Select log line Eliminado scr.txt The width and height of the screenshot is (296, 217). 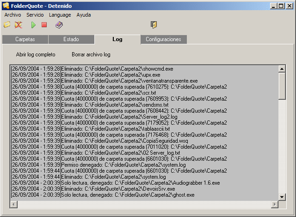(83, 93)
